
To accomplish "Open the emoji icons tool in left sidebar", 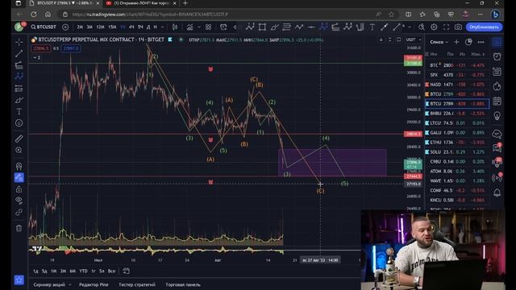I will point(19,123).
